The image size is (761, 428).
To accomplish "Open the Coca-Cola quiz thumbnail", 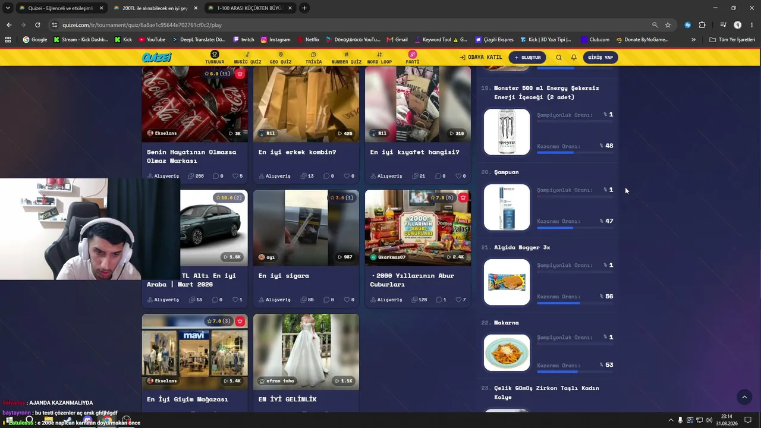I will pos(195,104).
